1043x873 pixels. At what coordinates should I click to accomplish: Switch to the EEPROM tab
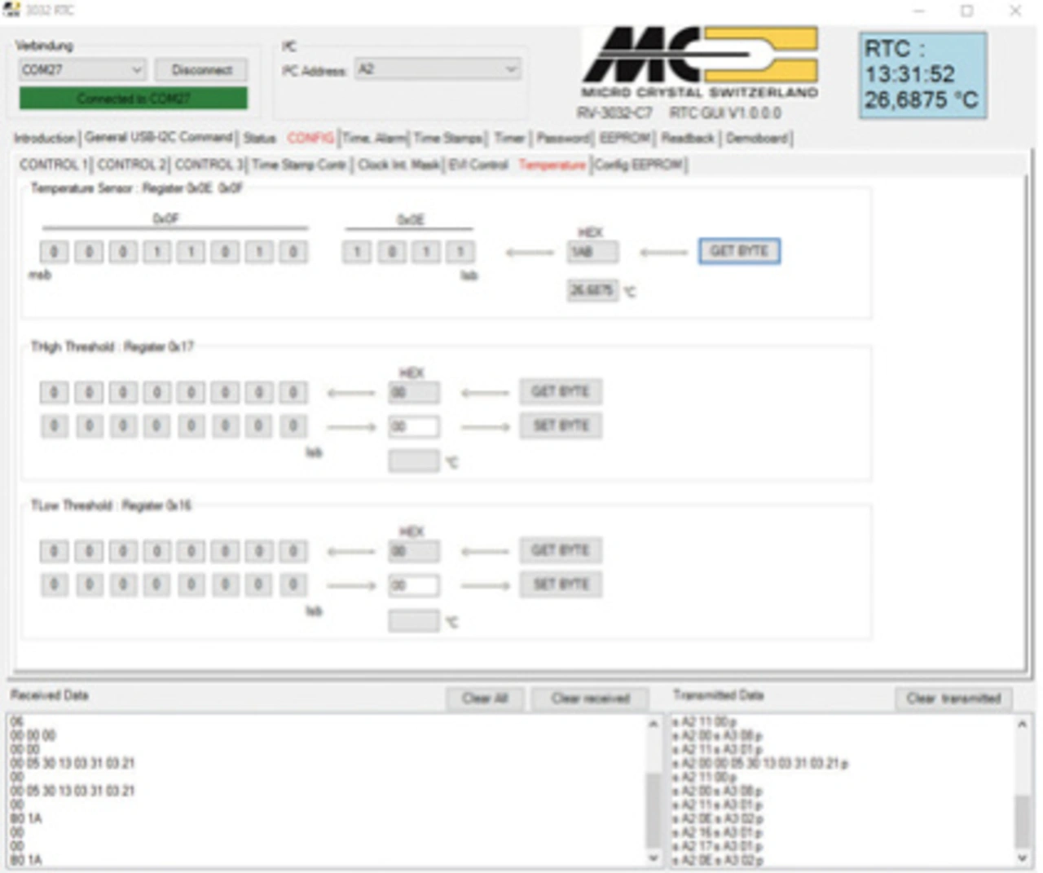click(x=624, y=139)
